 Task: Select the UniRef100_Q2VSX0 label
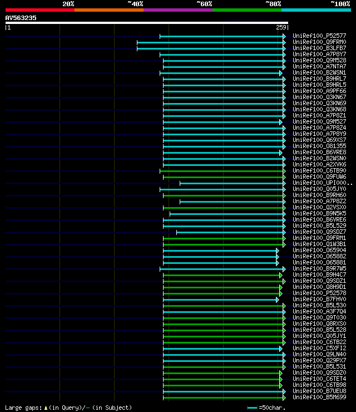tap(319, 208)
